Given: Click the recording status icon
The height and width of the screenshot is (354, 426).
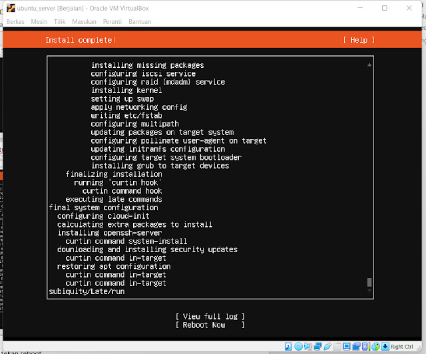Looking at the screenshot, I should (x=356, y=347).
